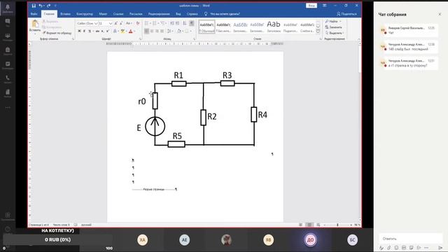448x252 pixels.
Task: Open the font color red A swatch
Action: [x=131, y=31]
